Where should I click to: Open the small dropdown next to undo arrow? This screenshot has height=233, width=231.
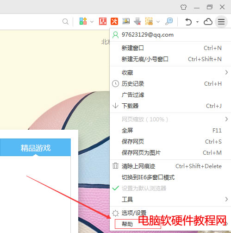tap(197, 22)
